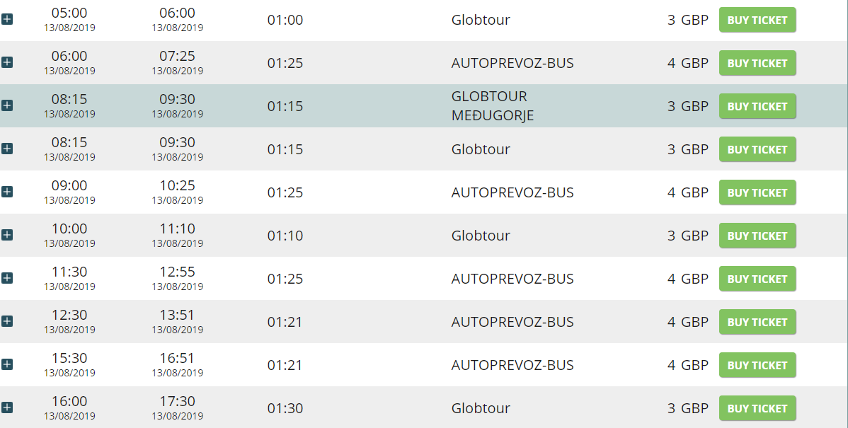
Task: Buy ticket for GLOBTOUR MEĐUGORJE 08:15 bus
Action: [x=757, y=106]
